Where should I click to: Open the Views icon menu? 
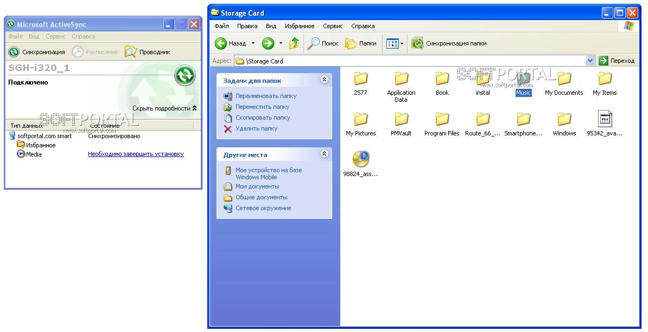coord(395,43)
